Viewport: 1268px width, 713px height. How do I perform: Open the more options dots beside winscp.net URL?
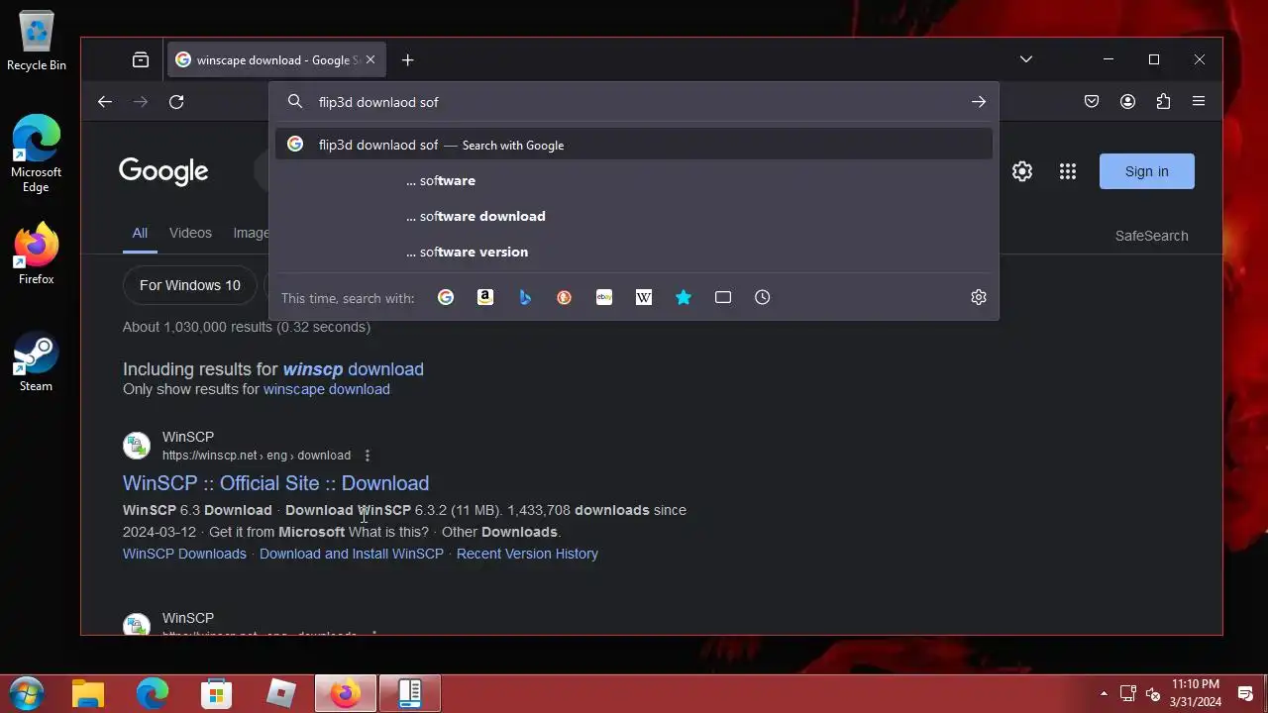368,456
